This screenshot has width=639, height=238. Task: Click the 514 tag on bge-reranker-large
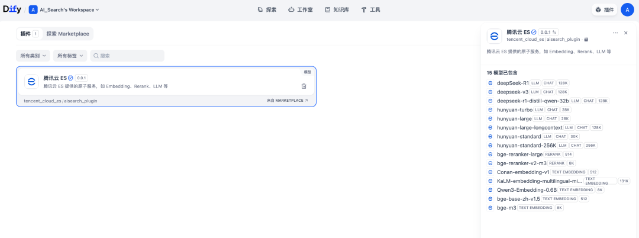[569, 155]
